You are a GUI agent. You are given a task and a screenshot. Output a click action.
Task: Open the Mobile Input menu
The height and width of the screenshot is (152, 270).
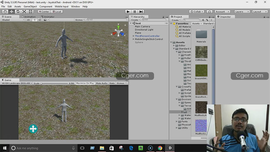61,6
